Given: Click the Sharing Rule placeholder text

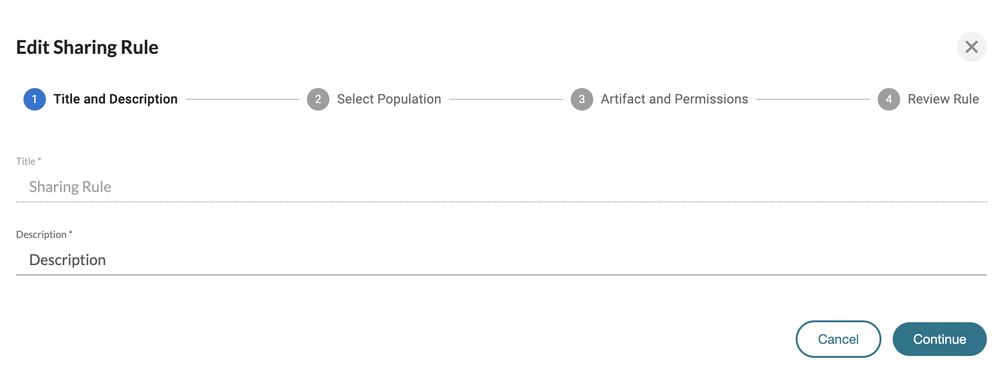Looking at the screenshot, I should (x=70, y=187).
